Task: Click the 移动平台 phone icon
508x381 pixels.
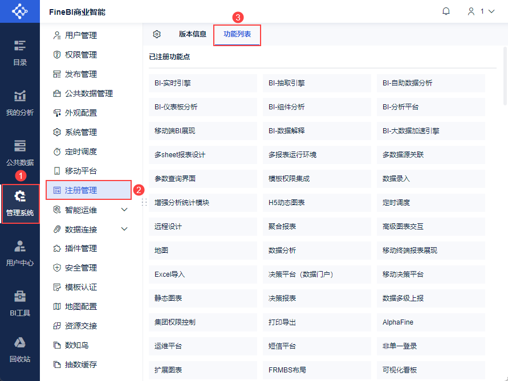Action: click(57, 171)
